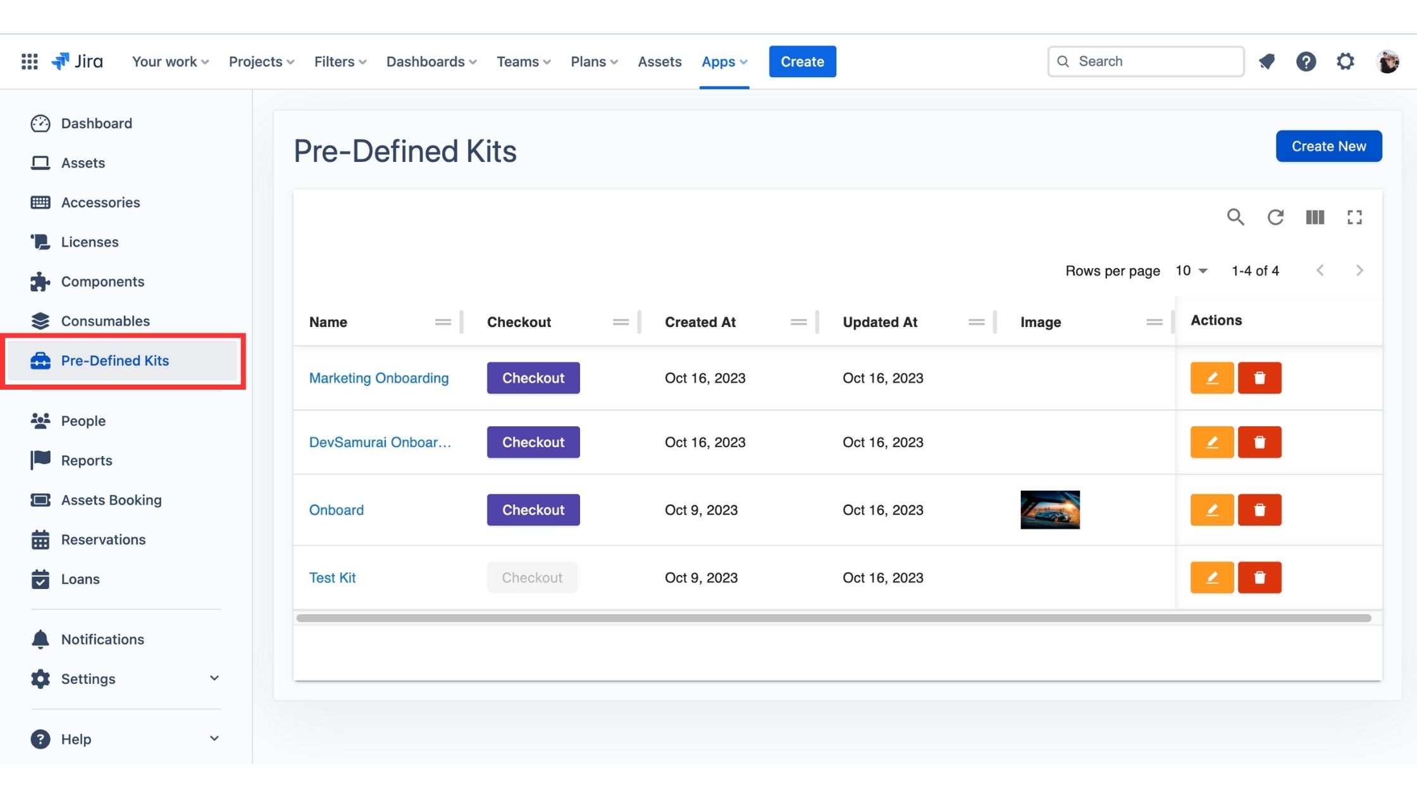Click the Jira help question icon
1417x797 pixels.
(1306, 61)
